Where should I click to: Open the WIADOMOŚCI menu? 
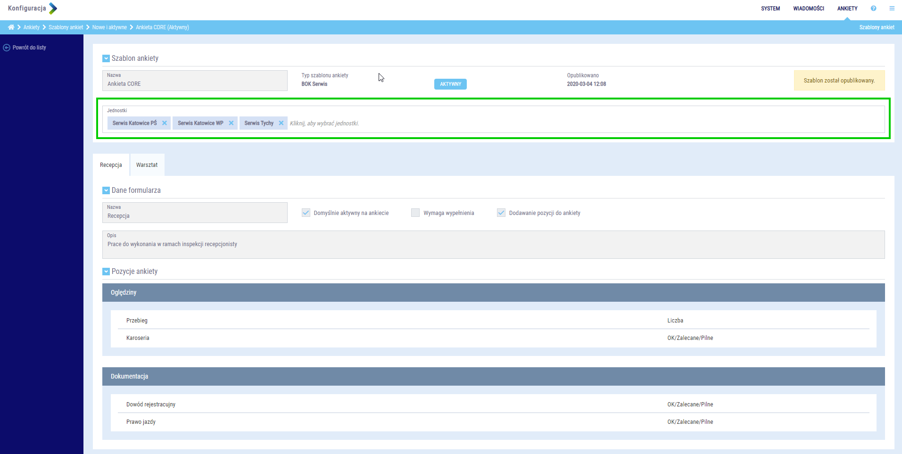coord(808,8)
